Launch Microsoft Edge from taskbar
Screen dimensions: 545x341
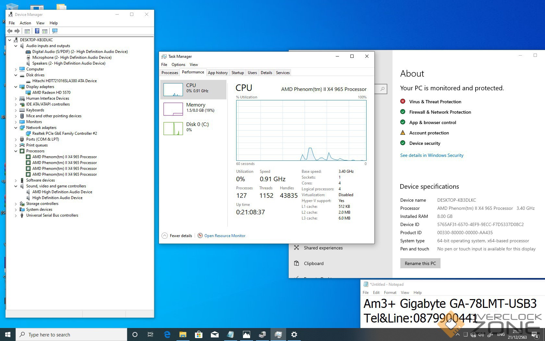[167, 335]
